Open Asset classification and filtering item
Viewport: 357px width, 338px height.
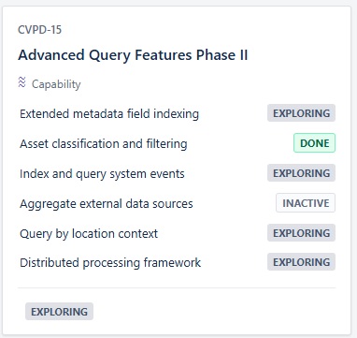coord(104,143)
